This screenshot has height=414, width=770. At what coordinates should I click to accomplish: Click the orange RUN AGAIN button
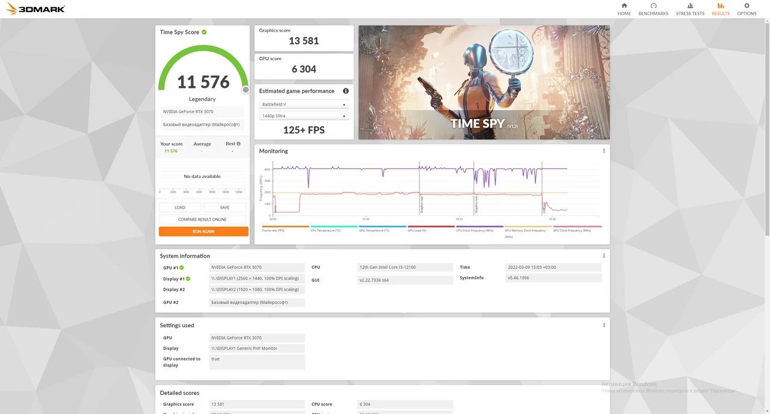(x=203, y=231)
